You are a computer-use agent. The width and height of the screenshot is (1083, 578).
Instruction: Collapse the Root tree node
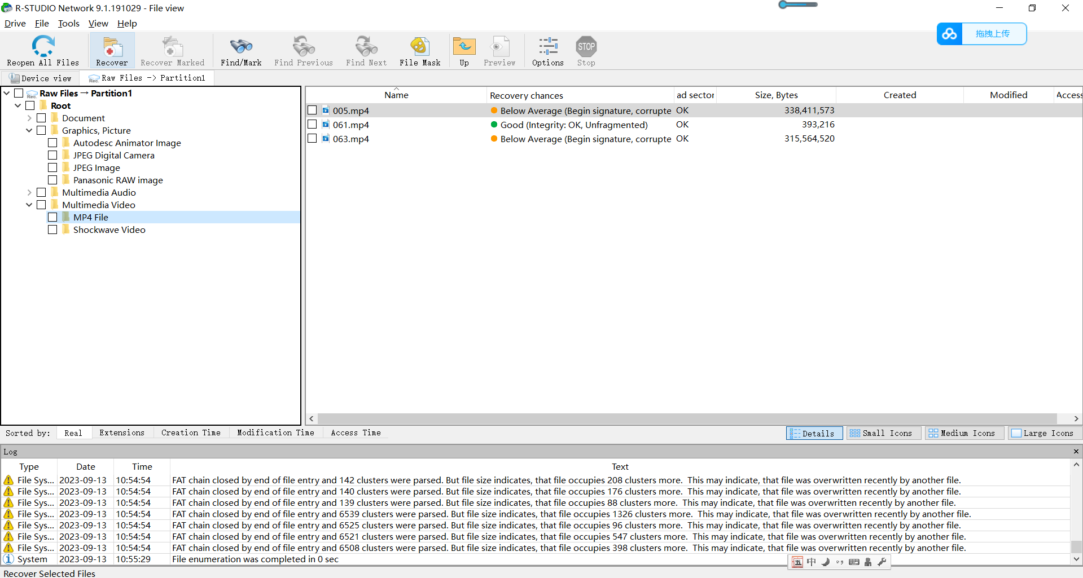point(18,105)
